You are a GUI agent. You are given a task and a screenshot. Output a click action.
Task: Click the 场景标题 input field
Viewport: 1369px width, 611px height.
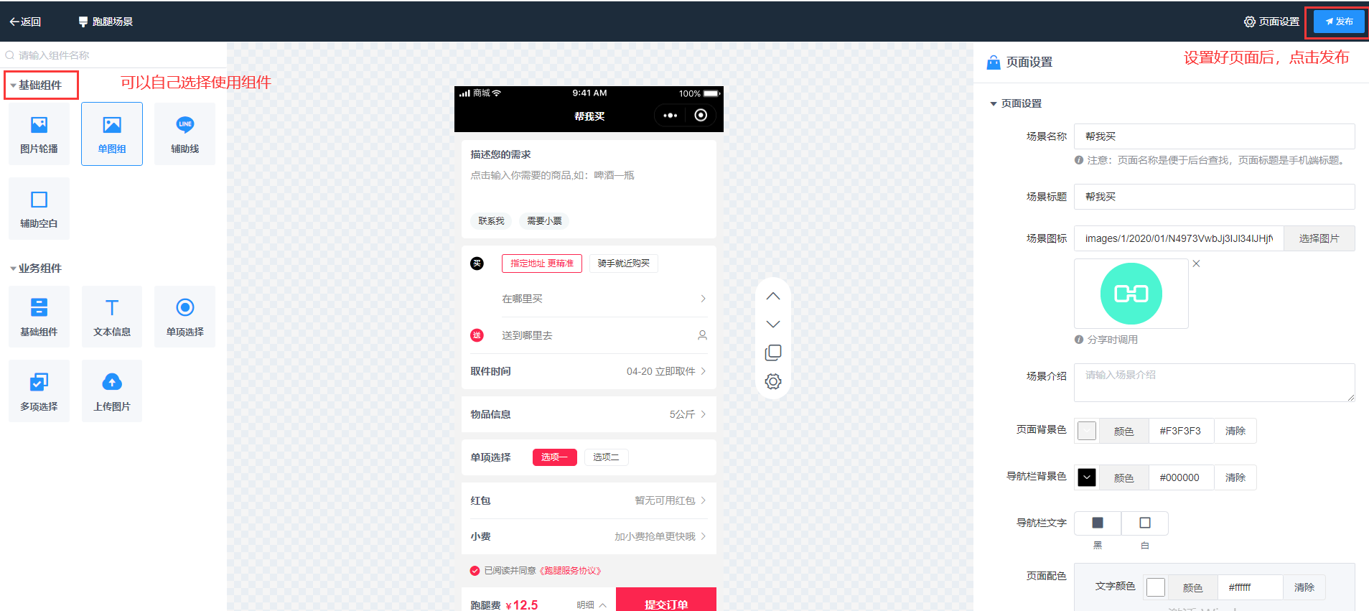tap(1214, 197)
